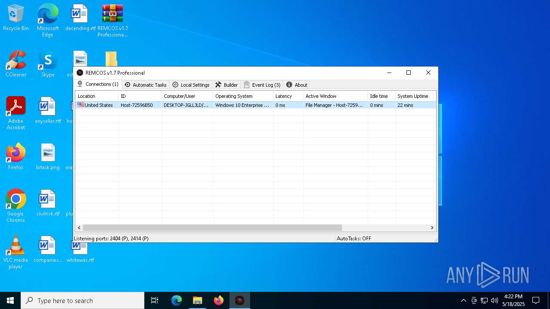Select the civilrisk.rtf desktop file
The width and height of the screenshot is (550, 309).
click(48, 203)
